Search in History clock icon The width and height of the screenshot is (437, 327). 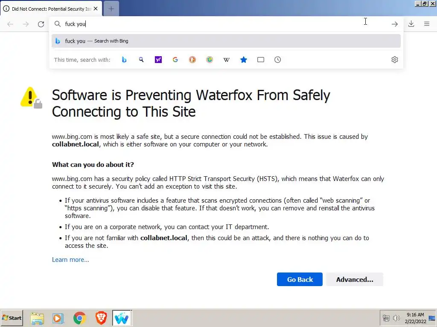[x=277, y=60]
